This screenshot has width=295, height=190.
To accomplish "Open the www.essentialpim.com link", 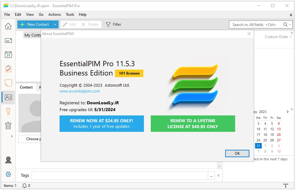I will click(x=80, y=91).
